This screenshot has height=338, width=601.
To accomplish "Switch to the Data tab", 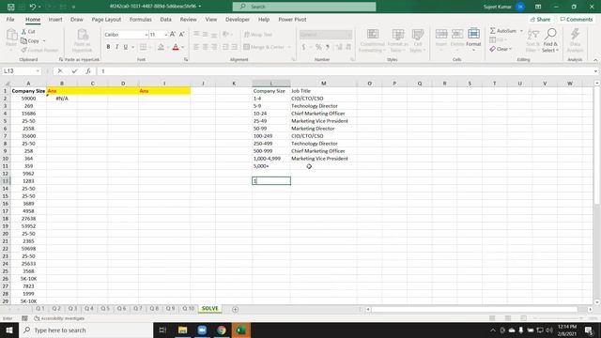I will pos(165,19).
